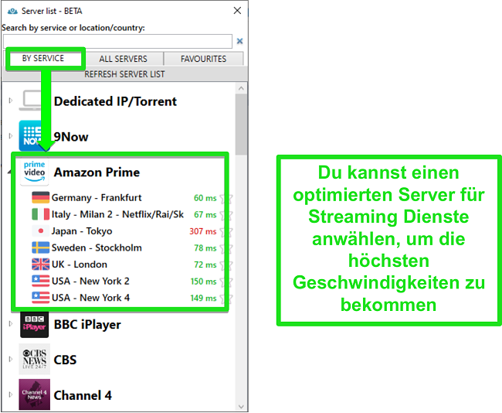The image size is (502, 413).
Task: Expand the 9Now server group
Action: click(11, 135)
